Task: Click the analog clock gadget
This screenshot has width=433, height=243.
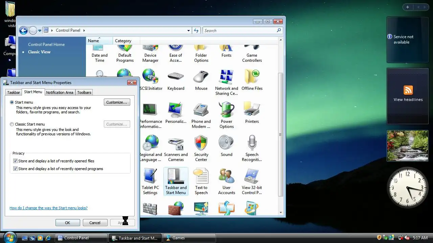Action: [408, 187]
